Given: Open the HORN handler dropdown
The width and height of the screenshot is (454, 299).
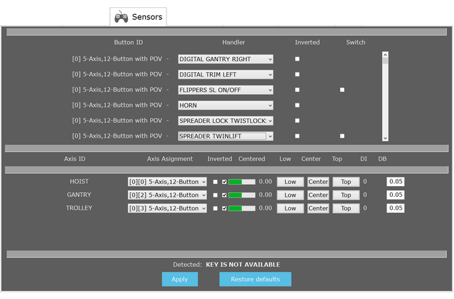Looking at the screenshot, I should click(x=226, y=105).
